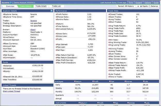
Task: Click the info bullet beside Win Rate
Action: pyautogui.click(x=109, y=40)
